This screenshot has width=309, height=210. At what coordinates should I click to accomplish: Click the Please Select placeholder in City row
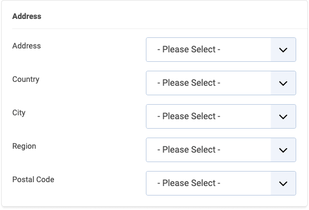[x=189, y=116]
